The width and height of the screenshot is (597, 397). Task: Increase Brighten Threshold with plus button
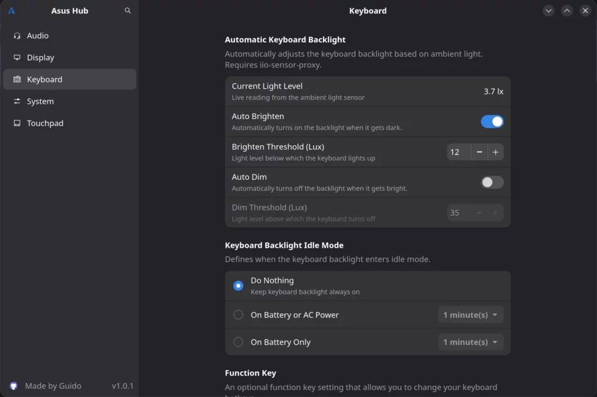(x=496, y=152)
